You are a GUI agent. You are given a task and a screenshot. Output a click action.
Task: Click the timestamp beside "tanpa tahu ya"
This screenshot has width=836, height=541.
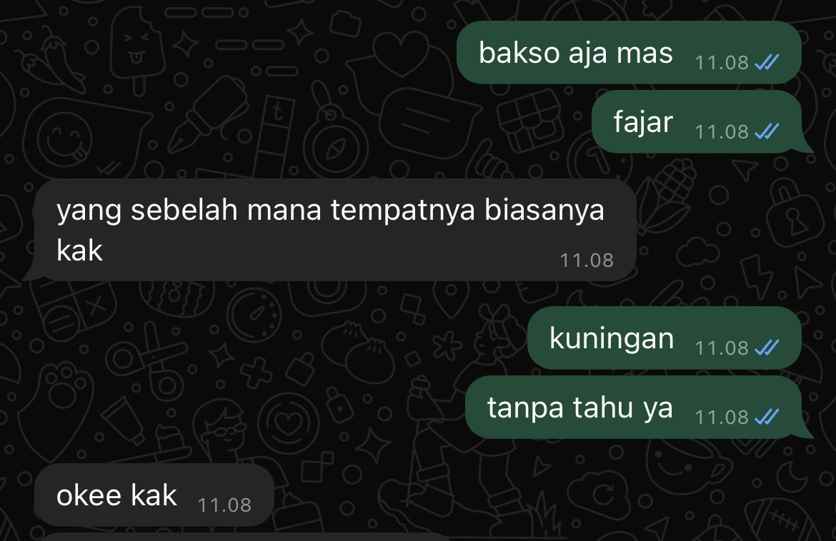722,417
